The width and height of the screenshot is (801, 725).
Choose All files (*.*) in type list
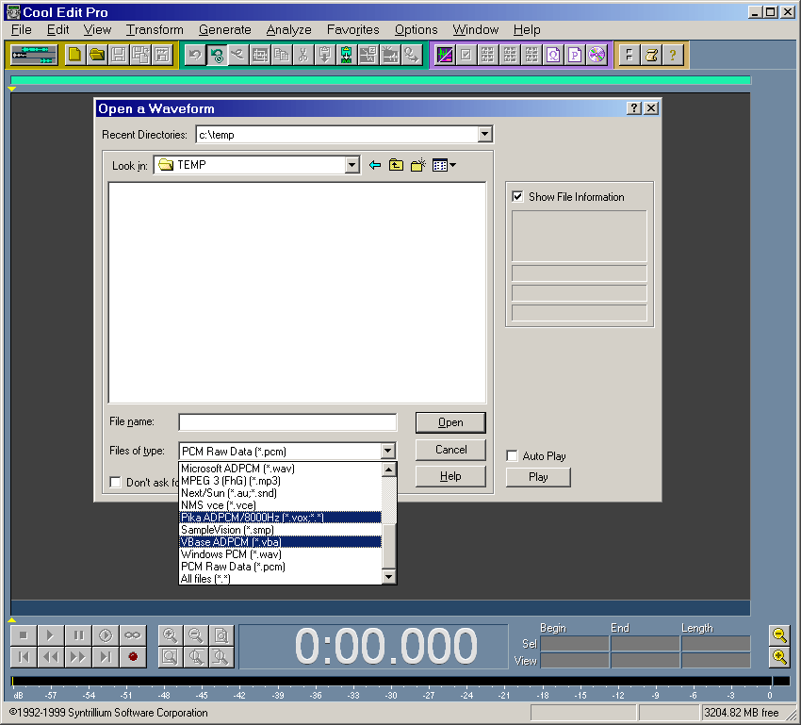point(280,579)
